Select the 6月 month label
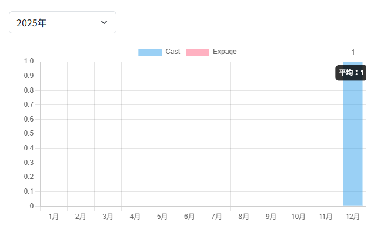377x243 pixels. [x=189, y=217]
